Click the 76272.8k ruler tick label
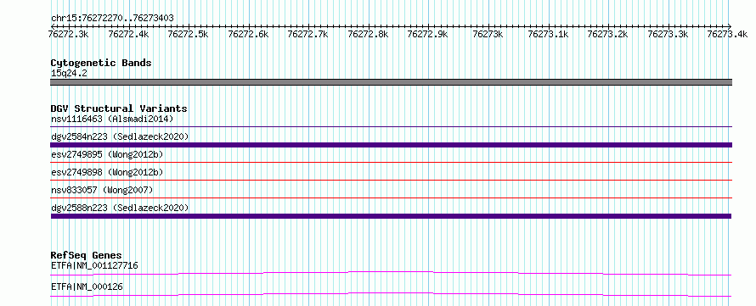Viewport: 756px width, 306px height. pos(368,34)
